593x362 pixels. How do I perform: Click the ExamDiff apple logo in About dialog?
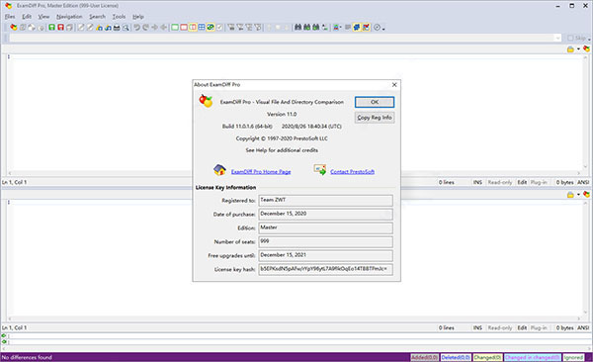pos(206,101)
